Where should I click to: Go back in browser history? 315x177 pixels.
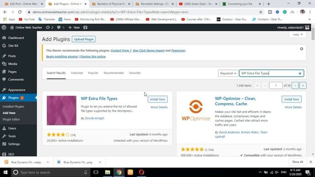tap(5, 12)
